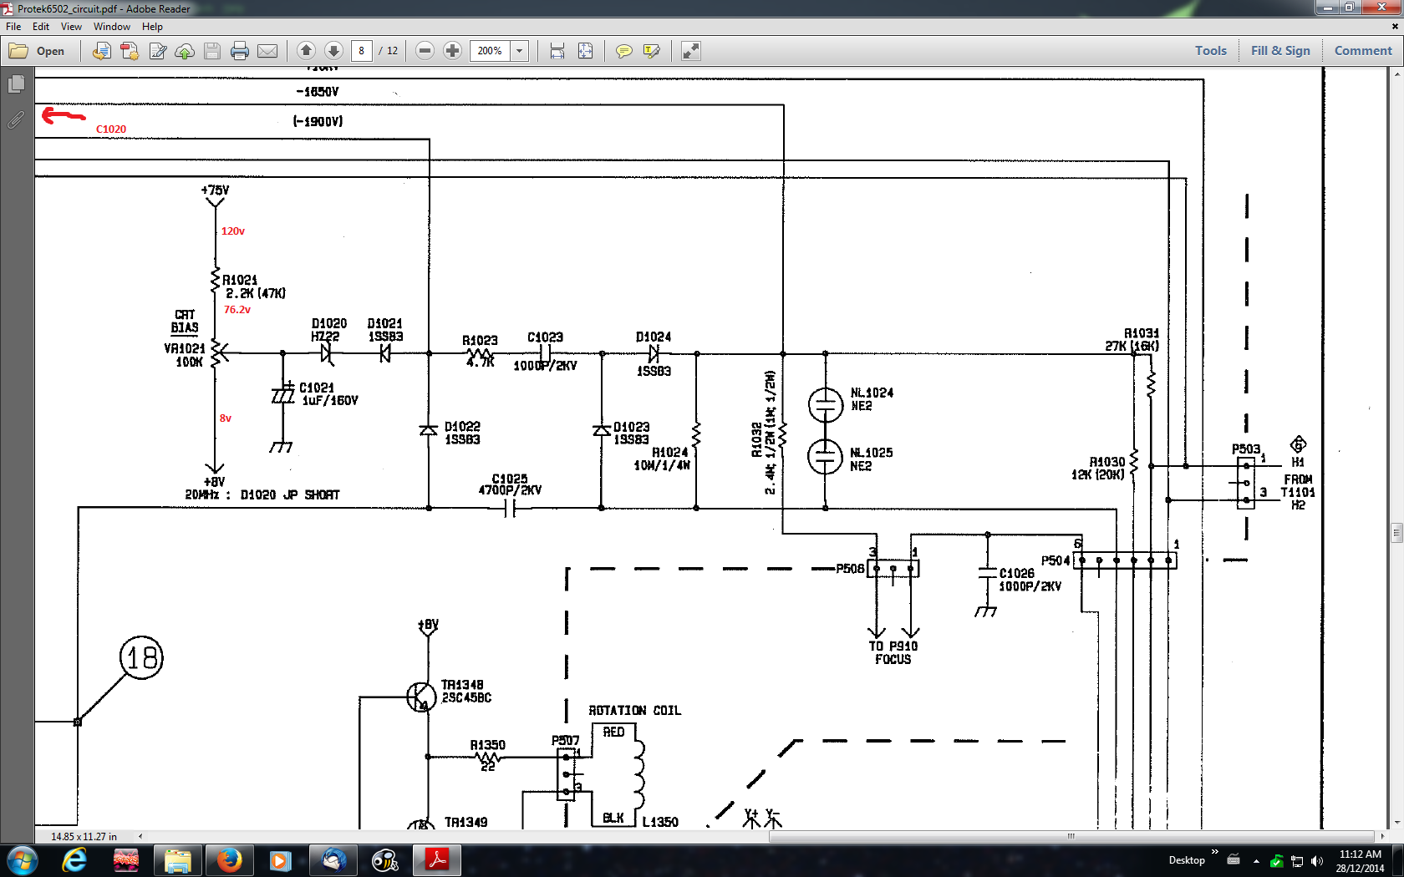
Task: Open the Comment pane
Action: pos(1363,51)
